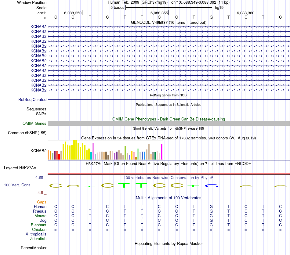The image size is (290, 255).
Task: Click the chr1:6,088,349-6,088,362 (14 bp) position text
Action: (x=200, y=2)
